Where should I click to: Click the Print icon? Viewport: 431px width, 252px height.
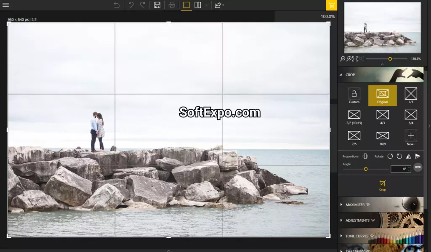173,5
